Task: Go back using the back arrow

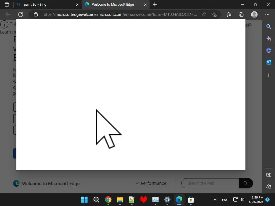Action: 8,14
